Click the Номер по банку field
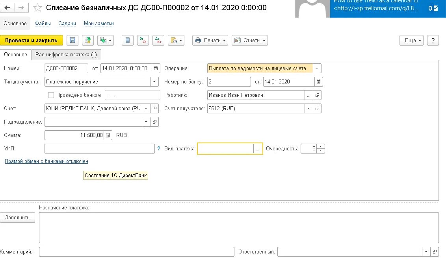The image size is (446, 259). [x=229, y=81]
